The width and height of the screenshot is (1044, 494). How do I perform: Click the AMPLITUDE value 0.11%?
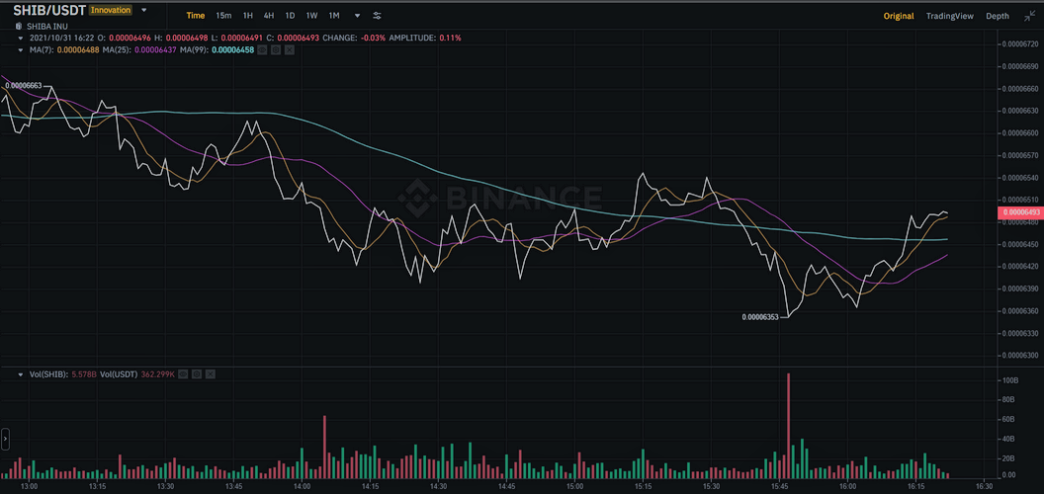tap(450, 39)
